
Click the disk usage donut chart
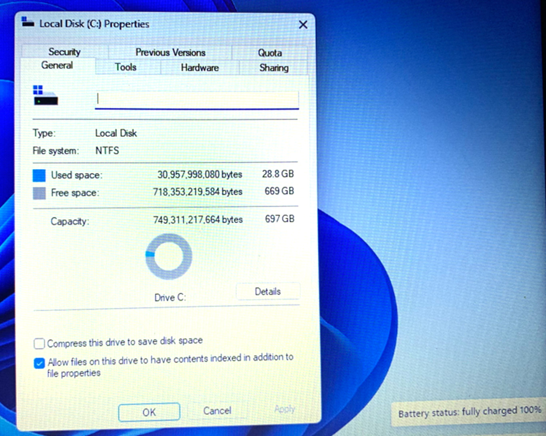[x=169, y=256]
